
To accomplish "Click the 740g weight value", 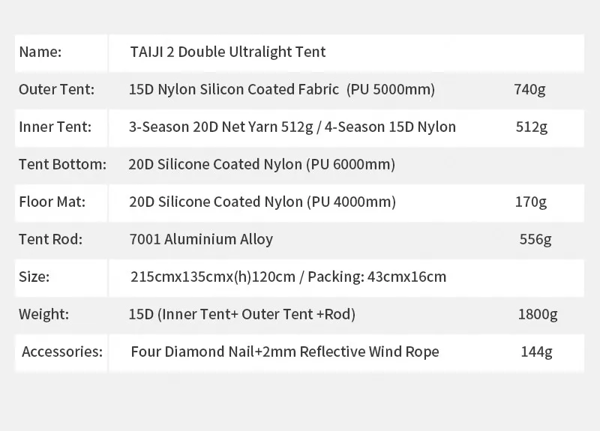I will (x=529, y=89).
